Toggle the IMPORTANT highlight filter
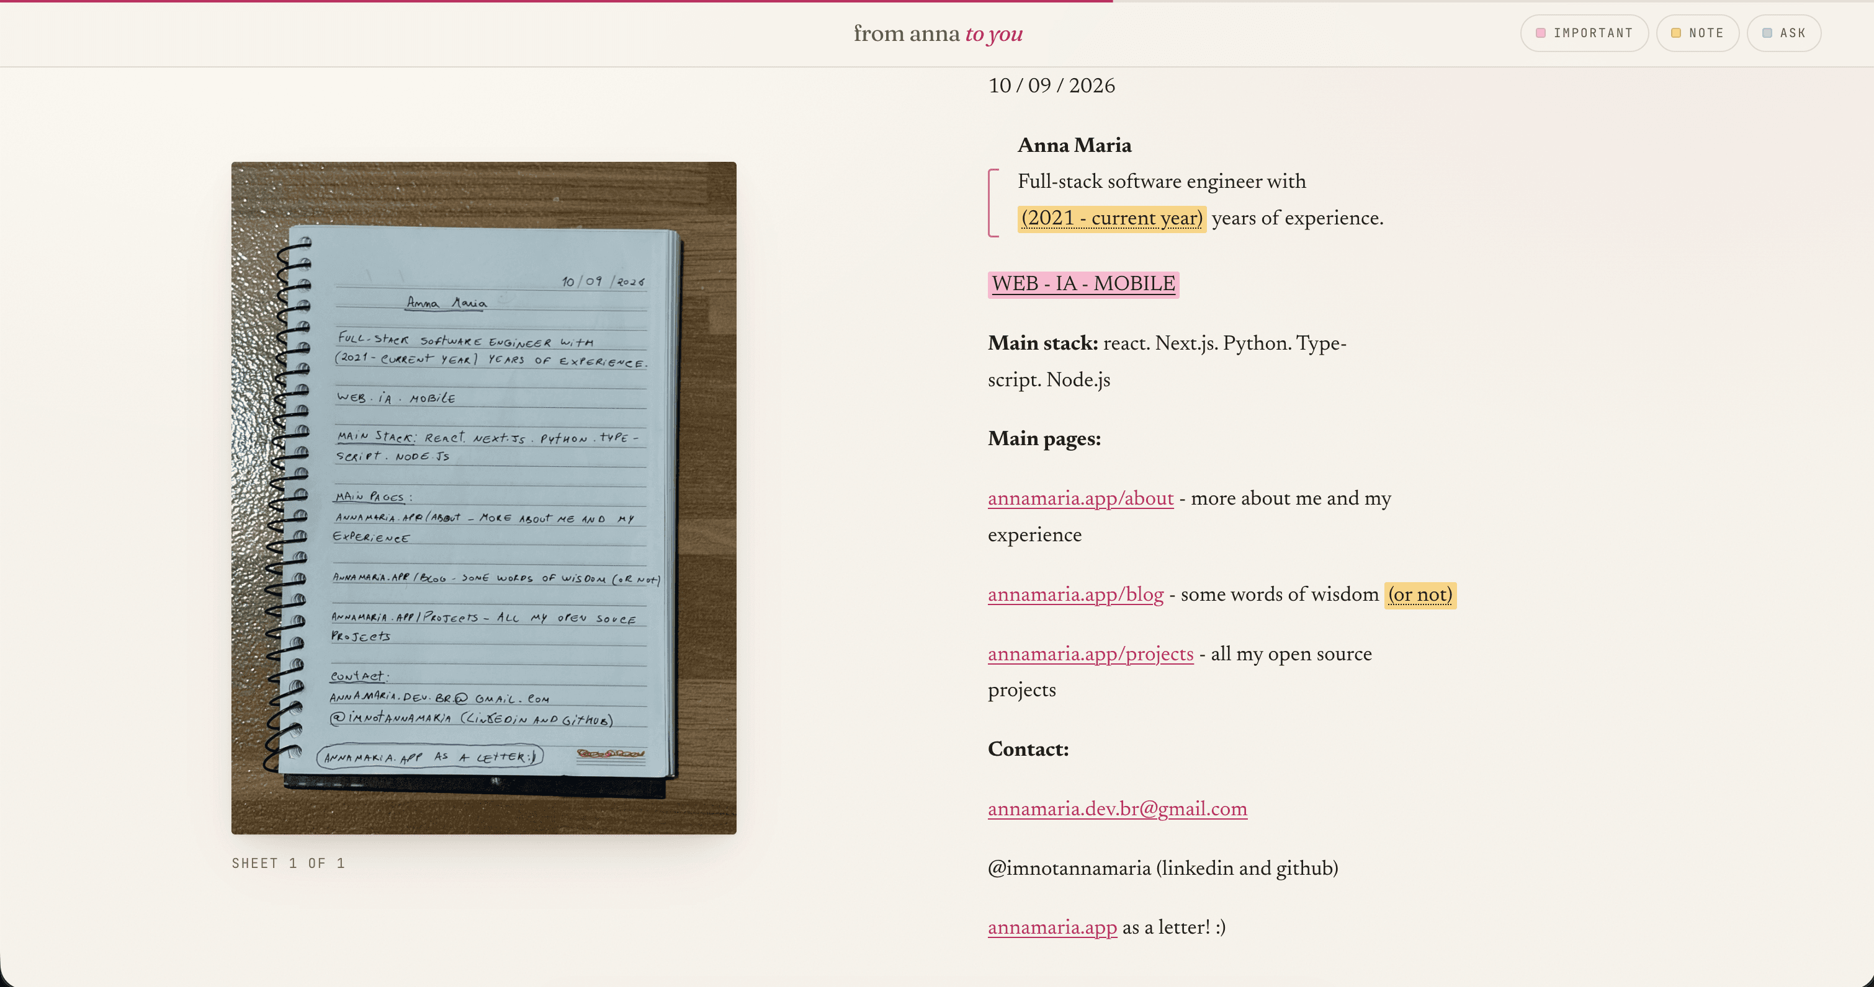Image resolution: width=1874 pixels, height=987 pixels. (1584, 33)
